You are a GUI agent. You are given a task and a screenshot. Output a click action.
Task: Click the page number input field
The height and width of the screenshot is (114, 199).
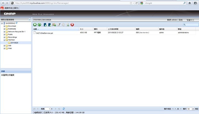48,109
